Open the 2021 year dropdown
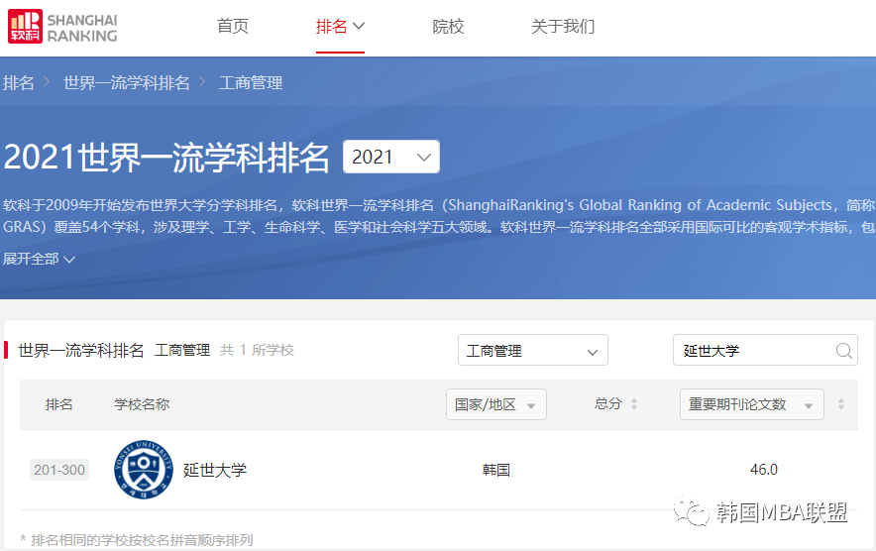Viewport: 876px width, 551px height. click(391, 157)
